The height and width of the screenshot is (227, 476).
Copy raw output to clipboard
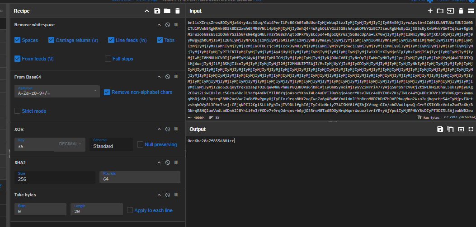coord(450,129)
